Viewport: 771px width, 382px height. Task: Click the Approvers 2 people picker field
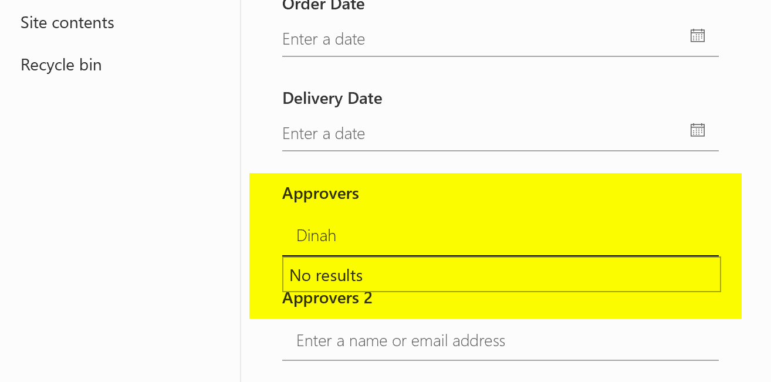[499, 341]
